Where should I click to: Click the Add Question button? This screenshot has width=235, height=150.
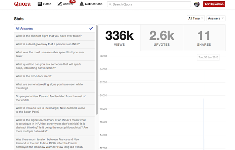(x=214, y=4)
